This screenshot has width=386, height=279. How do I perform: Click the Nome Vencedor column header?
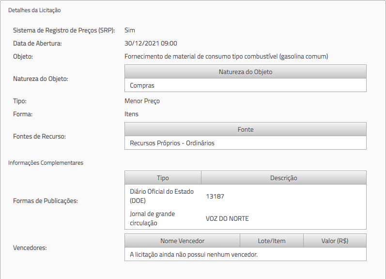coord(182,241)
